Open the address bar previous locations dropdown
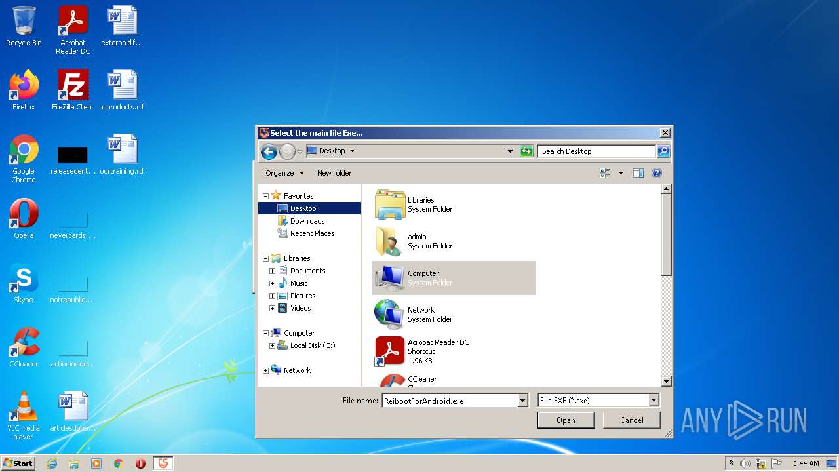Screen dimensions: 839x472 tap(510, 151)
